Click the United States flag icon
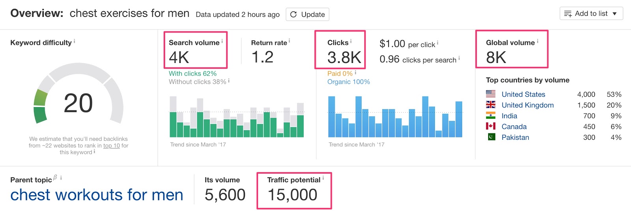Image resolution: width=631 pixels, height=211 pixels. pyautogui.click(x=491, y=94)
